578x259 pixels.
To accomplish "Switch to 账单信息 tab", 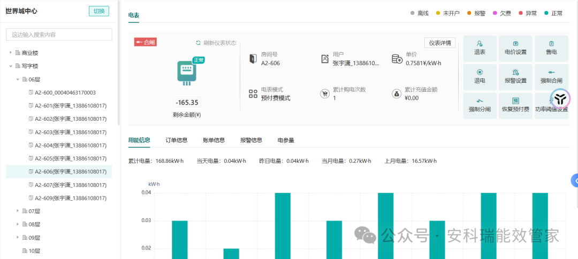I will [214, 140].
